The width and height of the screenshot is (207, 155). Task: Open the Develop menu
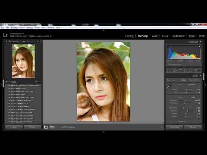pos(14,28)
